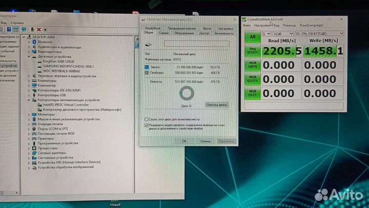
Task: Switch to the ReadyBoost tab
Action: point(153,28)
